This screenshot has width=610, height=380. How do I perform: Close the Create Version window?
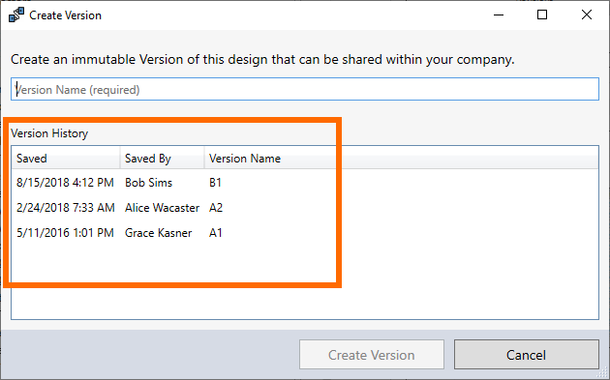coord(586,15)
